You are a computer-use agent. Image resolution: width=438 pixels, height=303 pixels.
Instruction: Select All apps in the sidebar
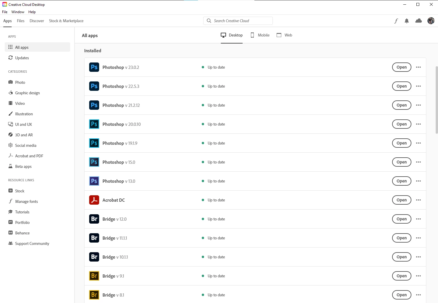37,47
